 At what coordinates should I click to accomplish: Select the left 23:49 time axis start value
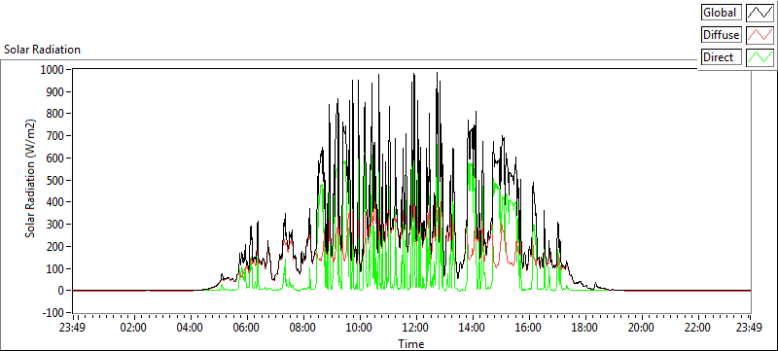point(72,328)
